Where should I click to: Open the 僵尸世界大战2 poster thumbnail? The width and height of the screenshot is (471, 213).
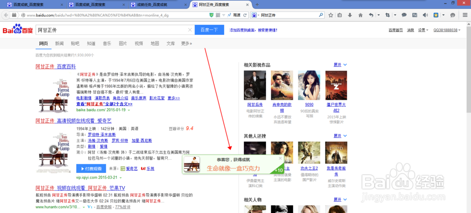coord(336,85)
